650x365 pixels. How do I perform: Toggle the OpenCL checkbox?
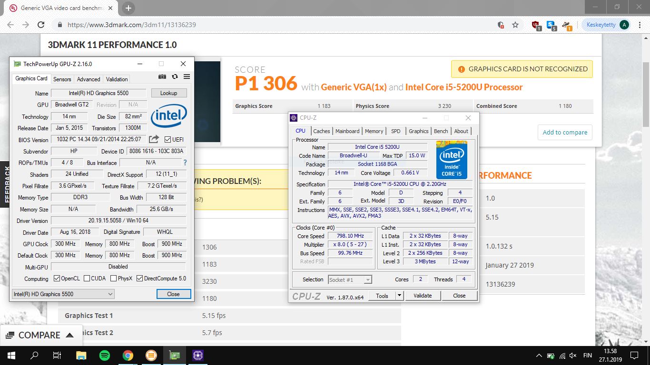57,279
